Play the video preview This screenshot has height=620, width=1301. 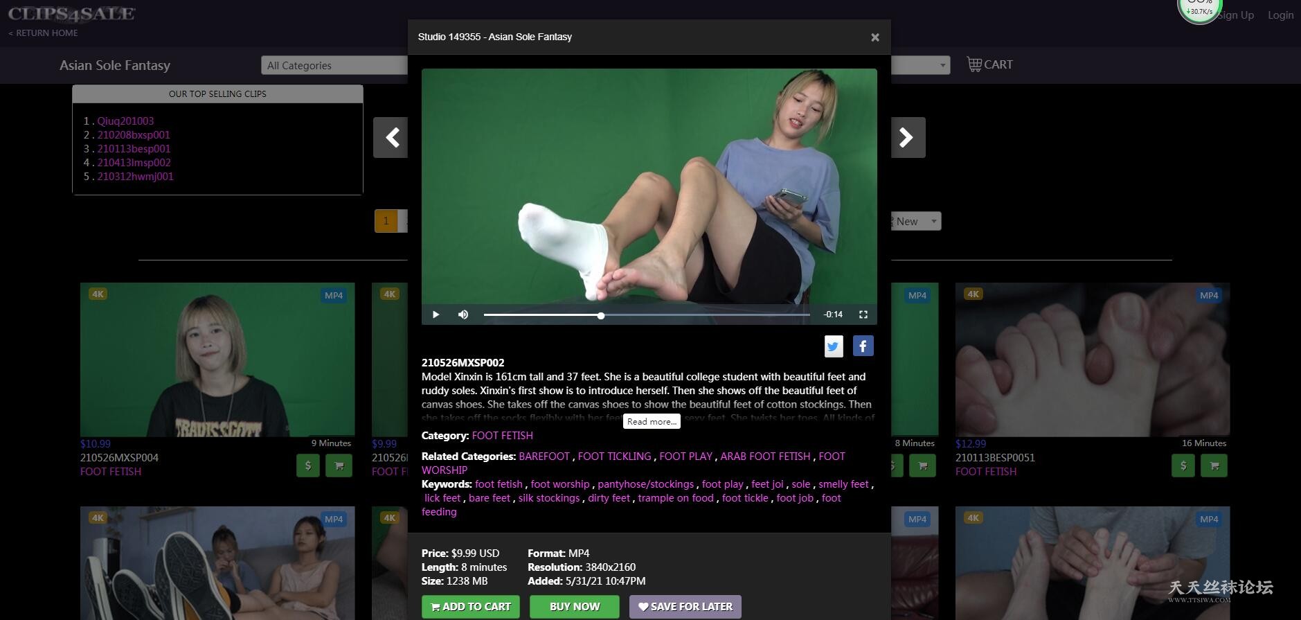tap(436, 315)
